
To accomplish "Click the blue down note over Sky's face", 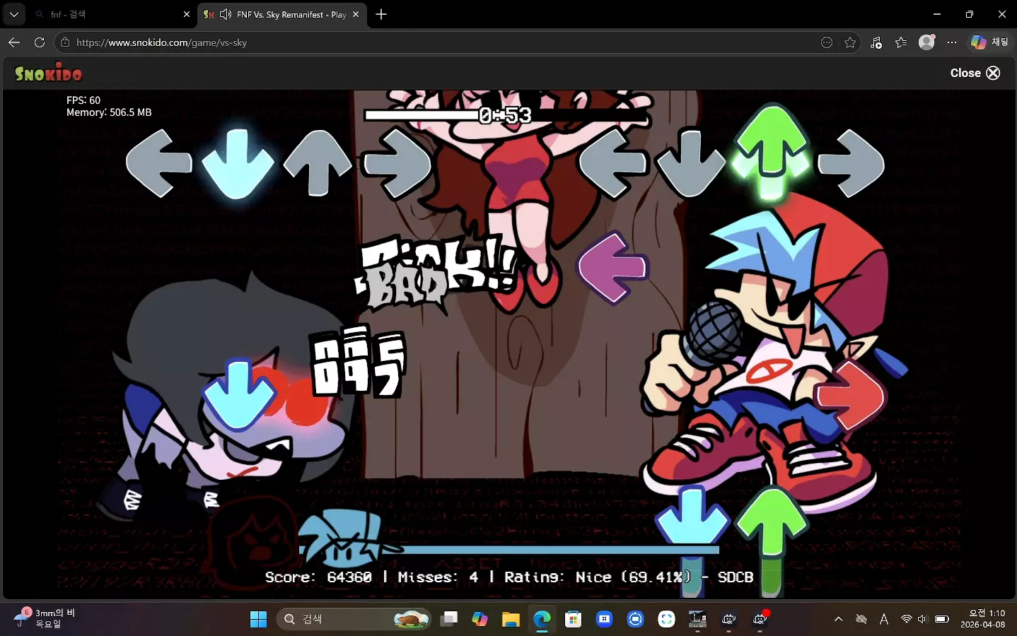I will pyautogui.click(x=238, y=395).
